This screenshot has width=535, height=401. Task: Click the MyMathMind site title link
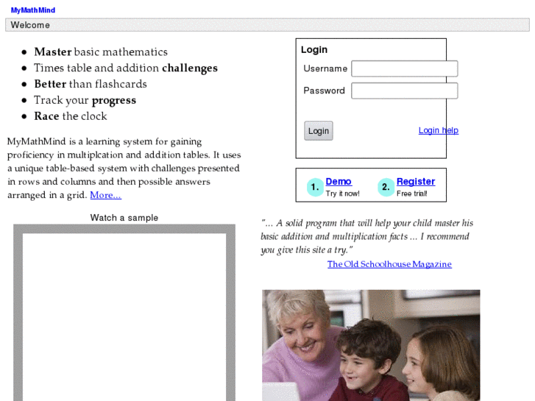[33, 10]
